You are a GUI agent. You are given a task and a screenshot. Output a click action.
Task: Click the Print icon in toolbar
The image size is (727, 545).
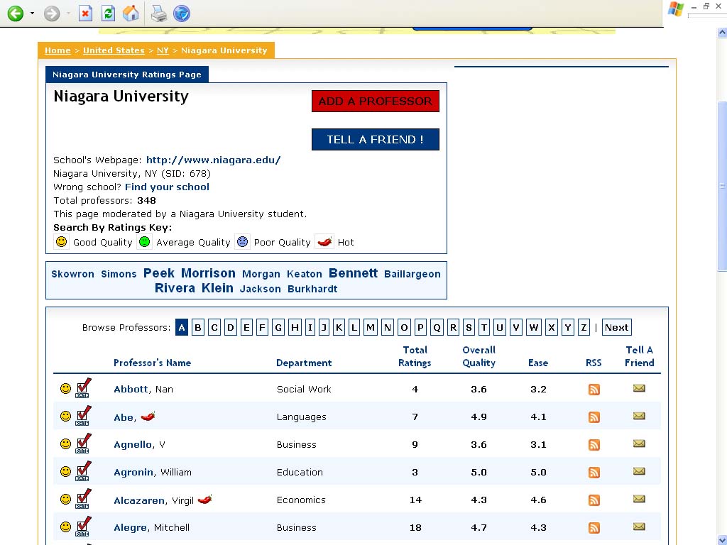(159, 13)
